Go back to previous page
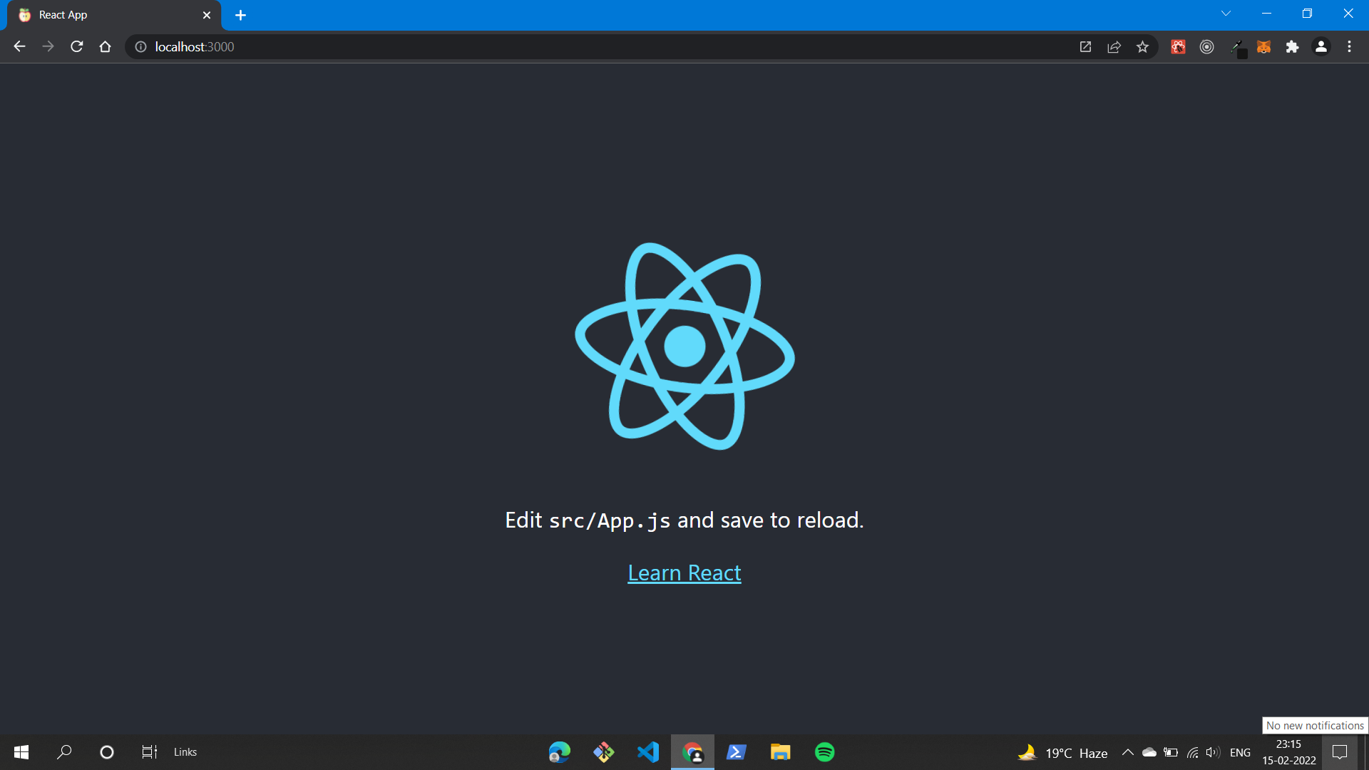The height and width of the screenshot is (770, 1369). [x=19, y=47]
